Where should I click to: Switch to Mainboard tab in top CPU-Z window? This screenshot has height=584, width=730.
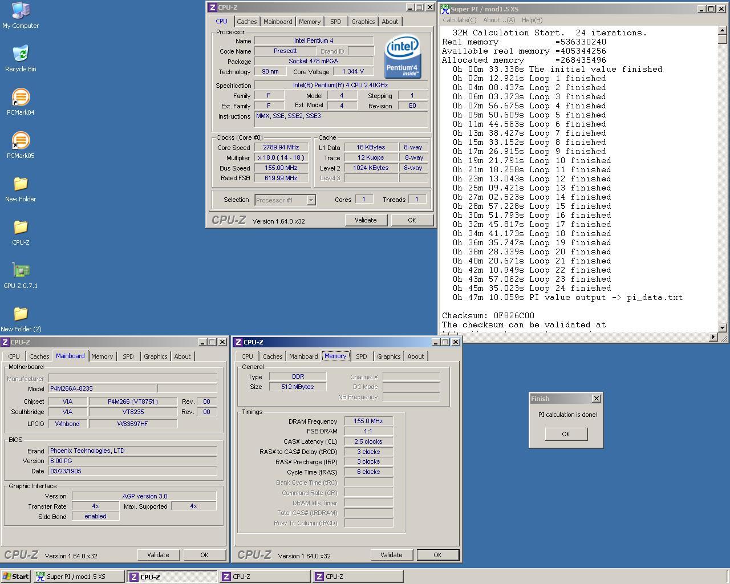(278, 22)
